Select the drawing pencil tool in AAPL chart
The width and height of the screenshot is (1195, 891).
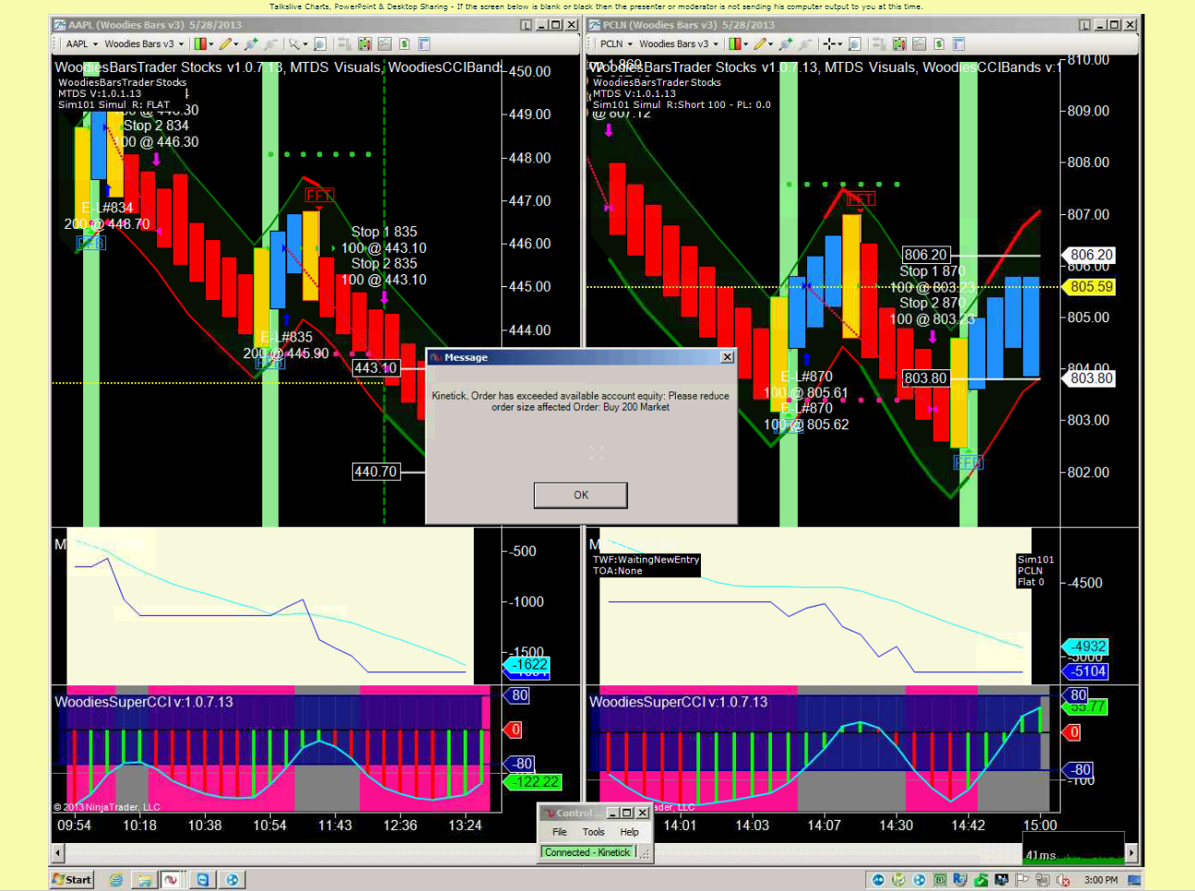click(x=224, y=43)
